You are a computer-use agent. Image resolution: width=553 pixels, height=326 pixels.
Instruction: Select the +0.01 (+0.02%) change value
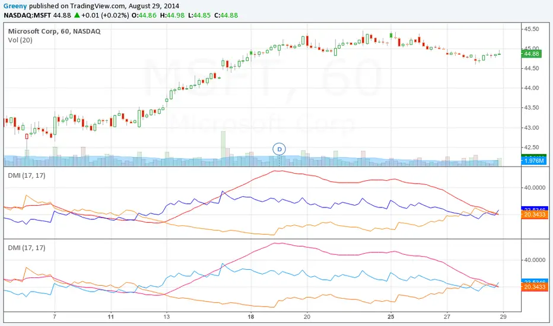pos(105,15)
